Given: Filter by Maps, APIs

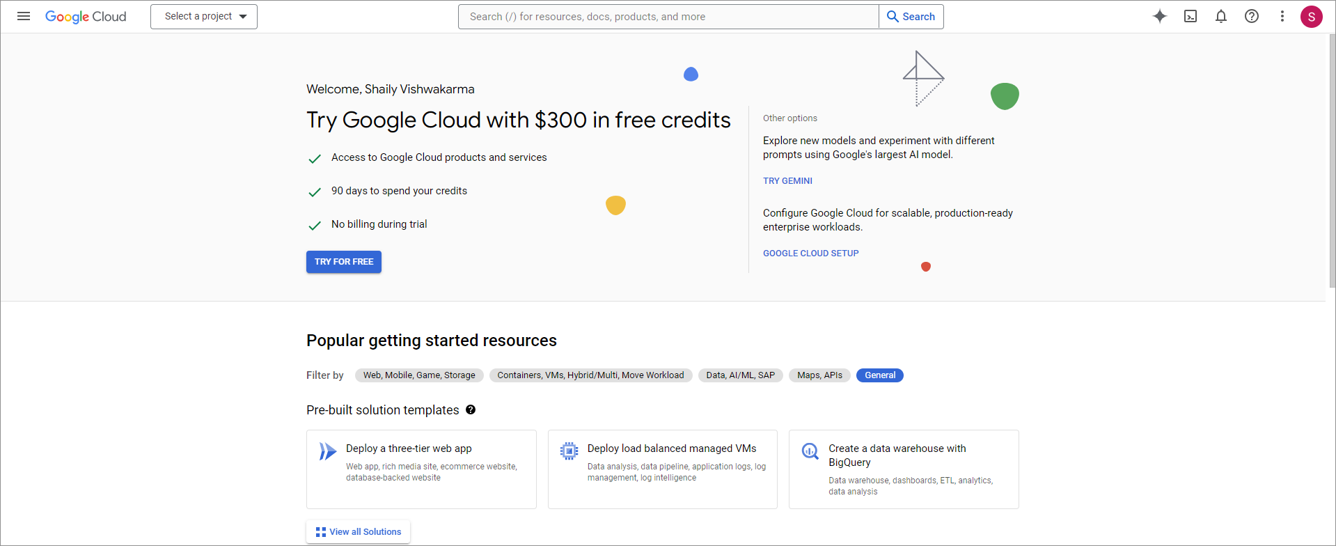Looking at the screenshot, I should pos(819,375).
